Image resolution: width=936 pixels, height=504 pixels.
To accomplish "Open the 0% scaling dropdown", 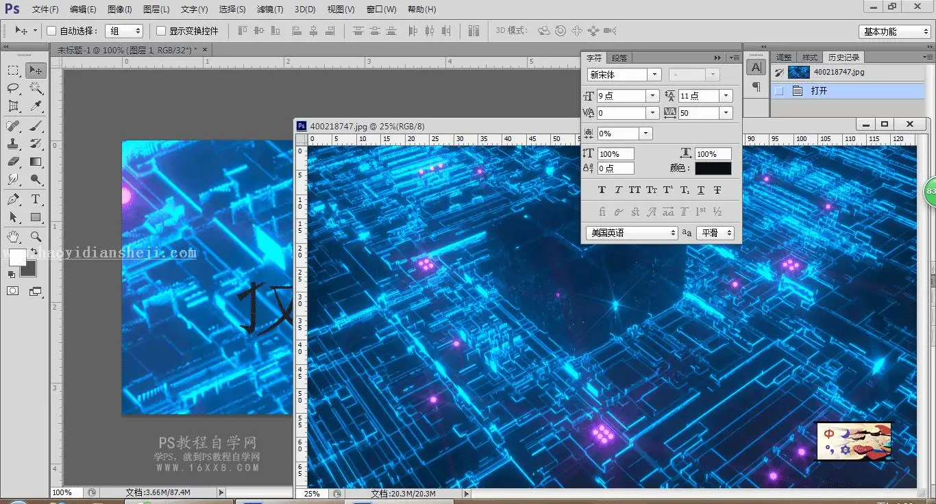I will point(646,134).
